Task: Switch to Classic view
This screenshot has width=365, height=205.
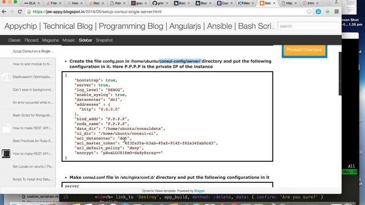Action: tap(14, 40)
